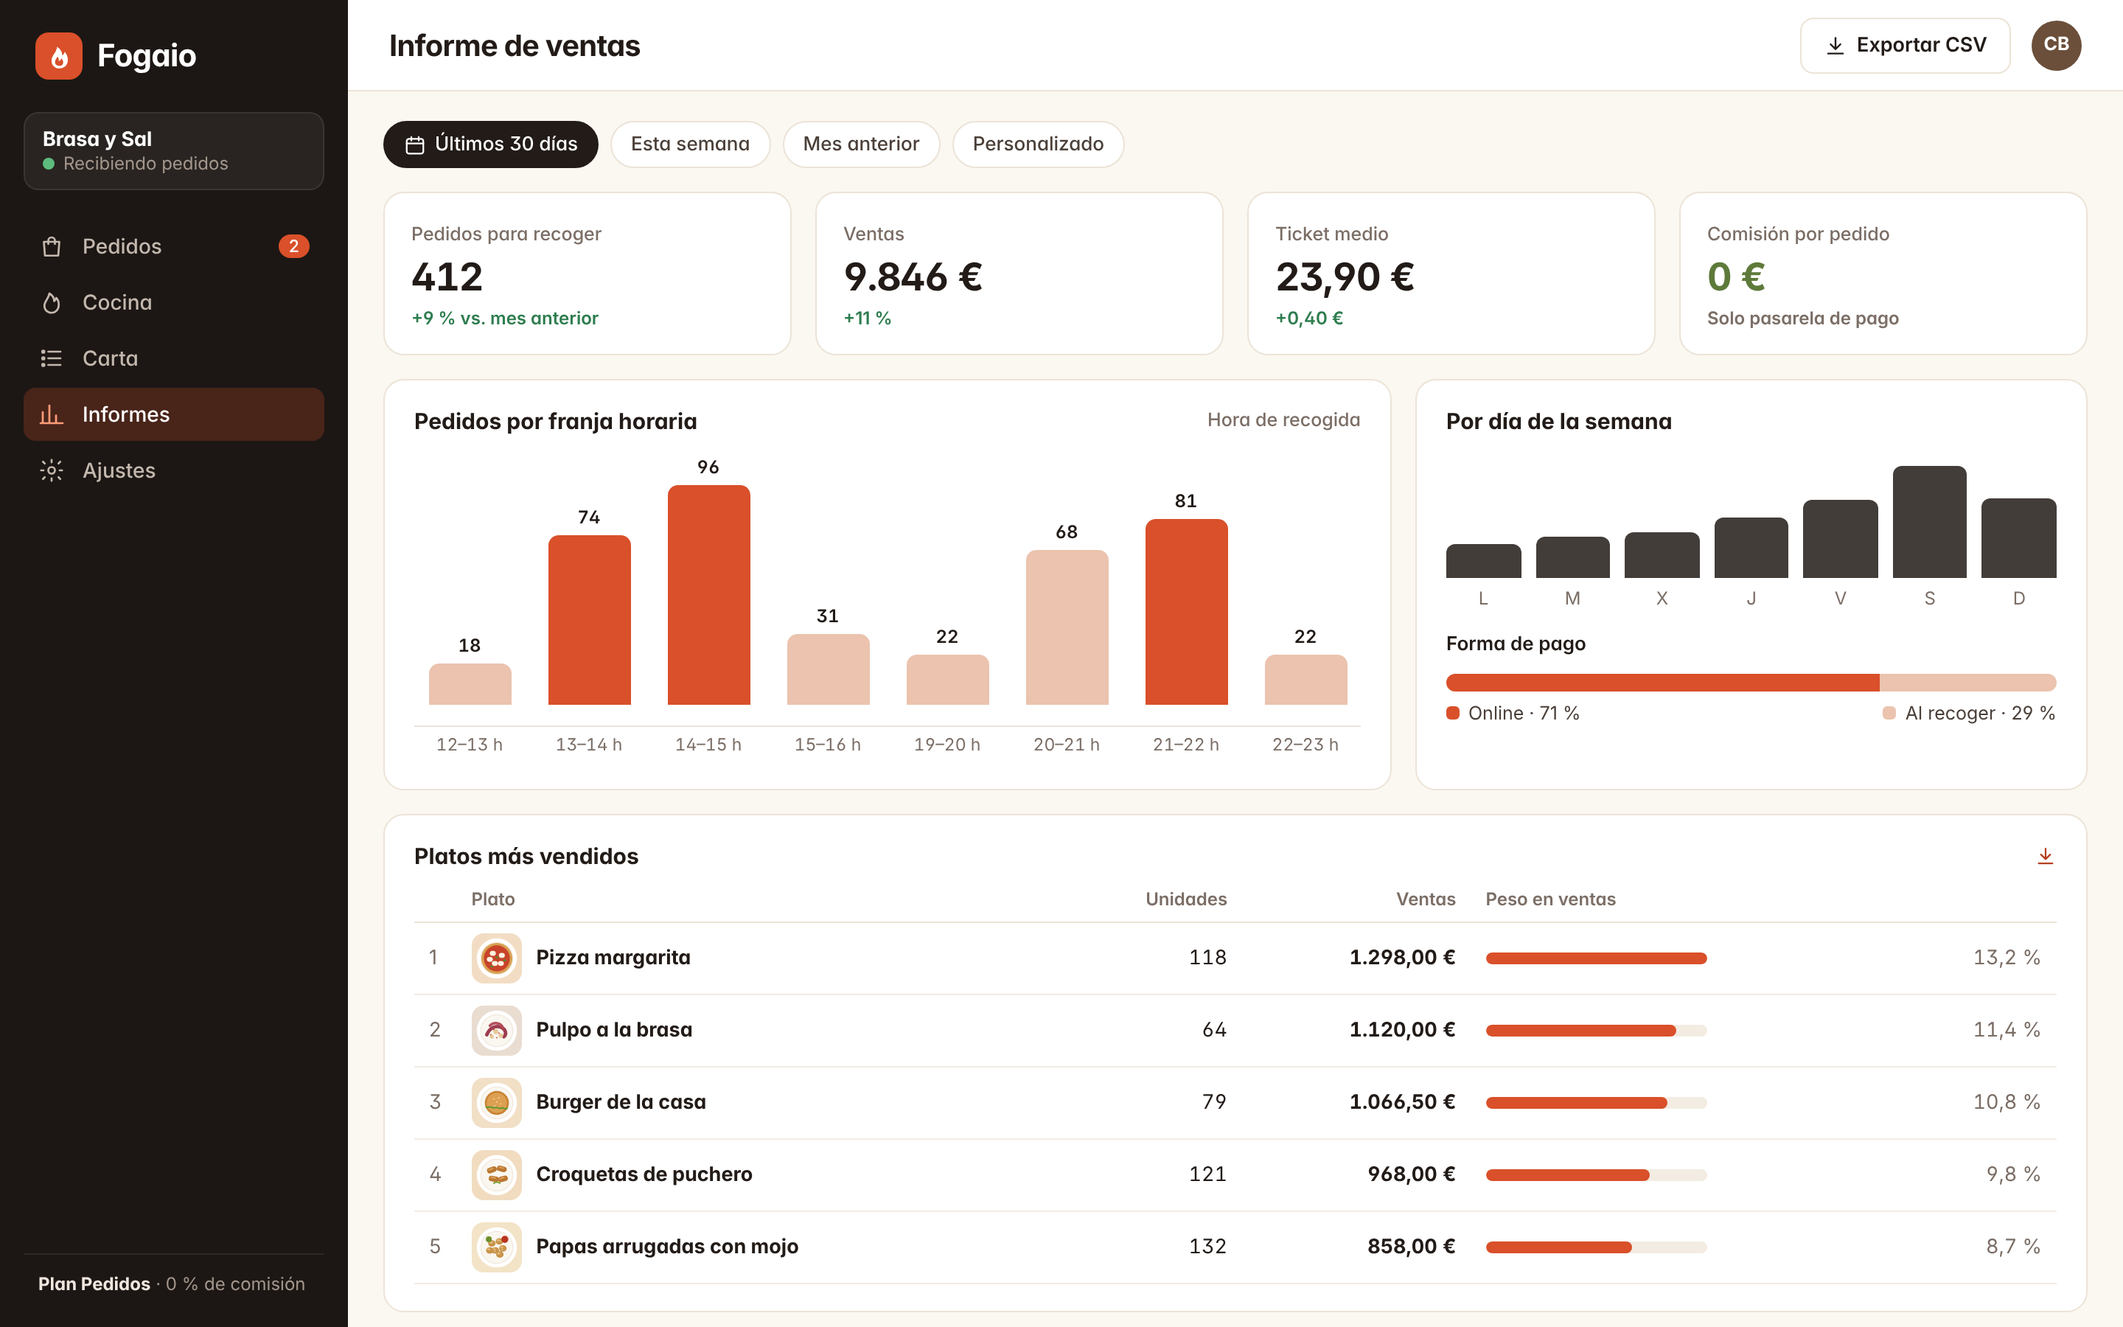The height and width of the screenshot is (1327, 2123).
Task: Click the 21–22 h bar showing 81
Action: (x=1186, y=612)
